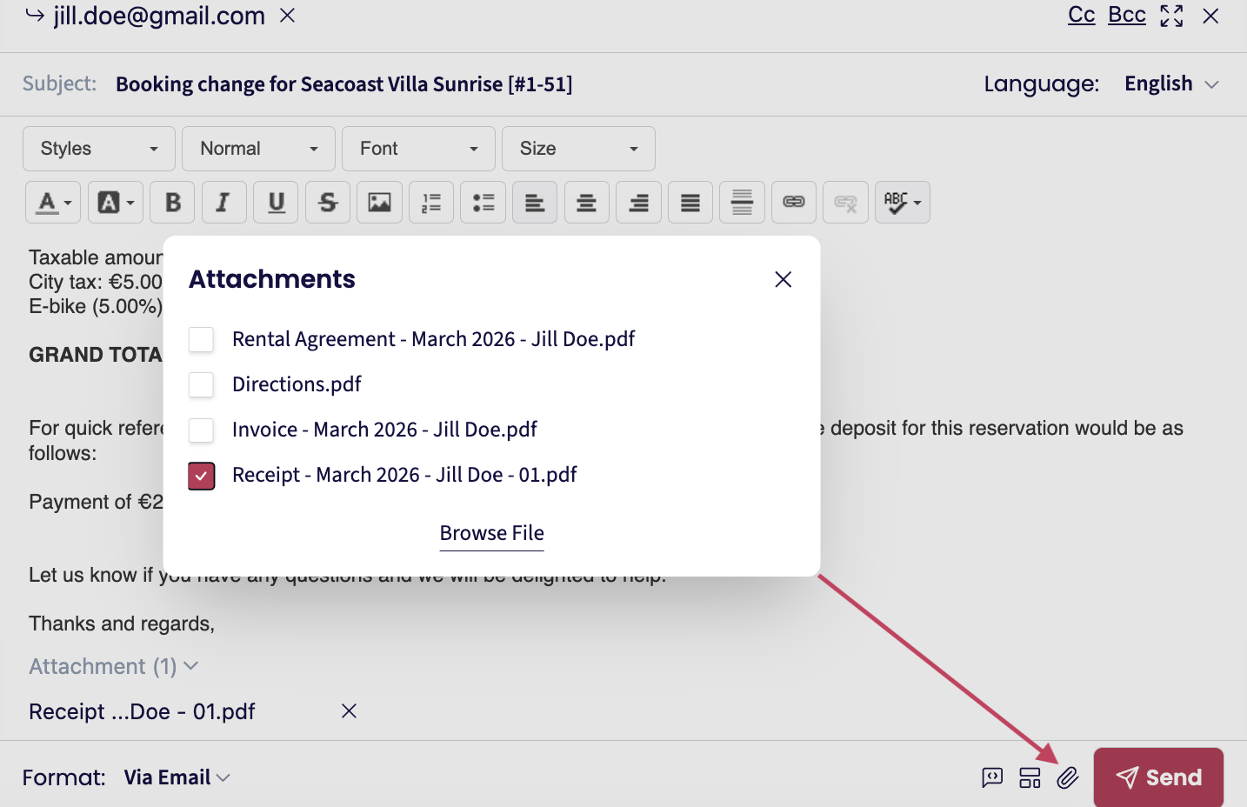
Task: Click the Thanks and regards line
Action: pos(122,624)
